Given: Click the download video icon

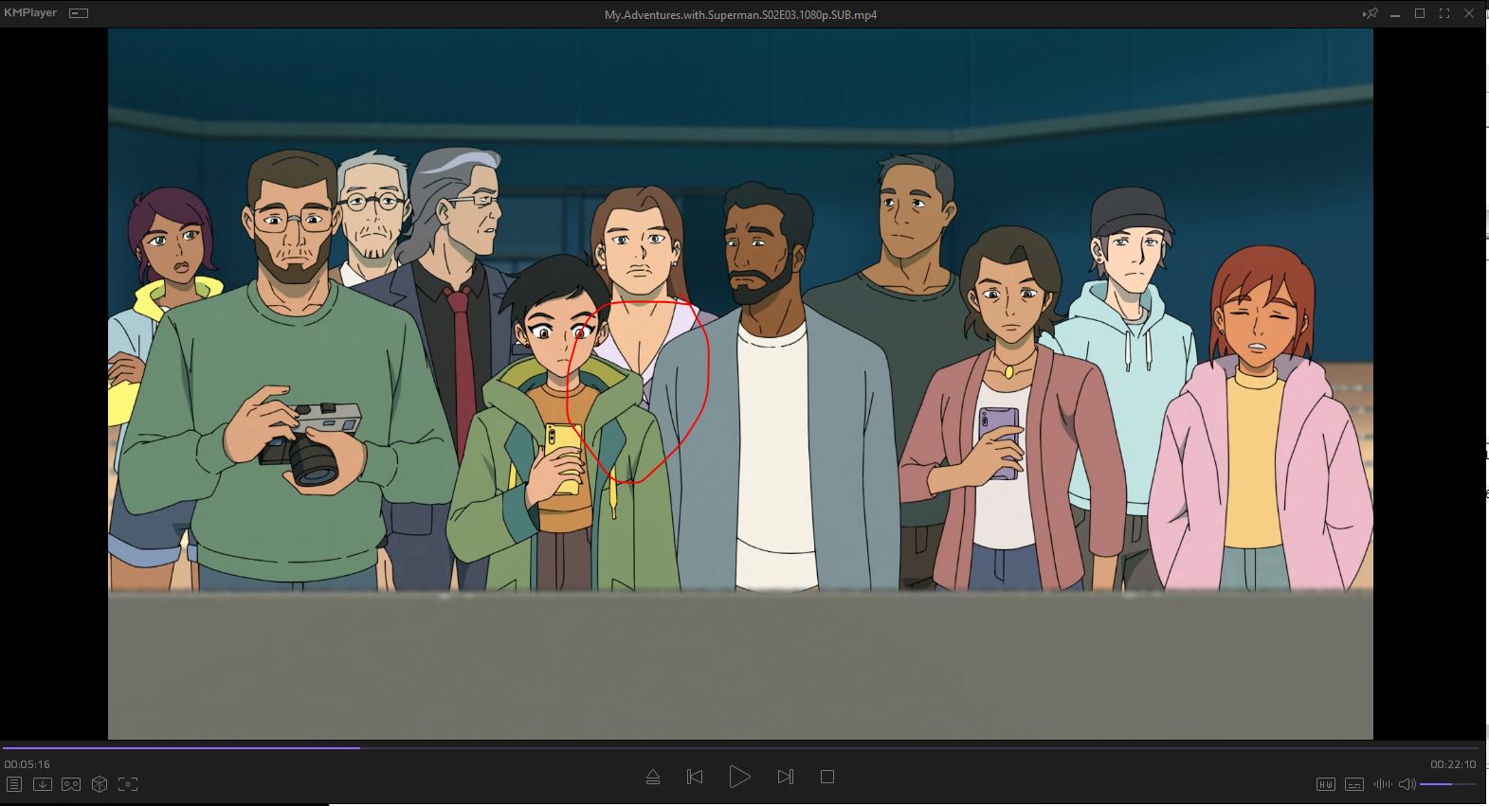Looking at the screenshot, I should [x=43, y=784].
